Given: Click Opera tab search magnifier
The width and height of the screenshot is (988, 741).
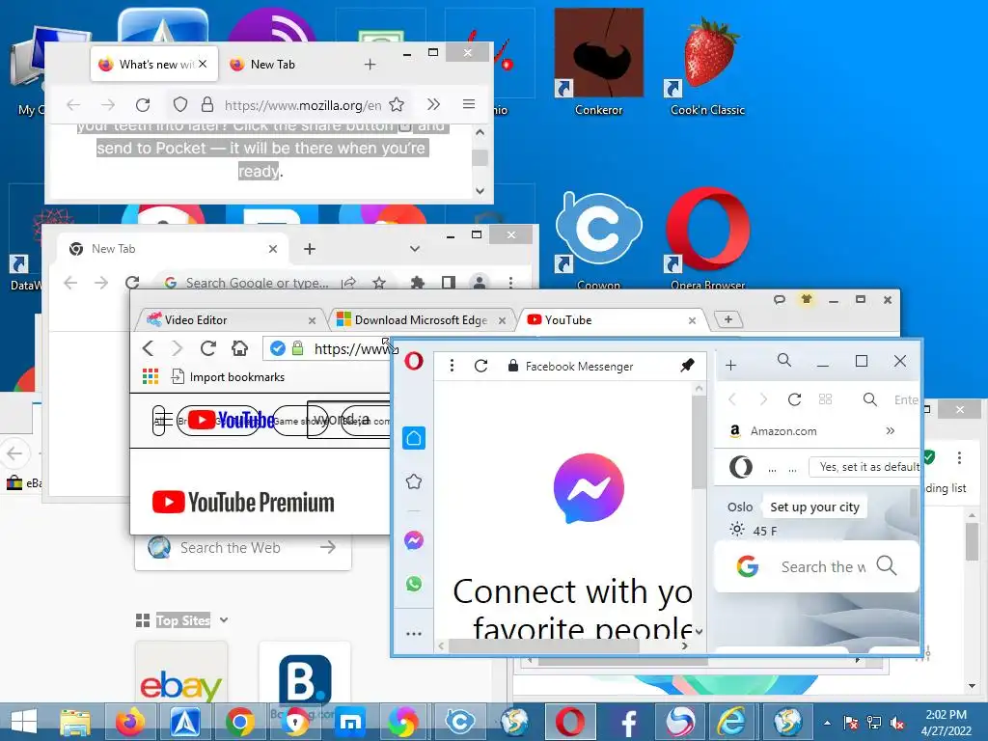Looking at the screenshot, I should (x=783, y=361).
